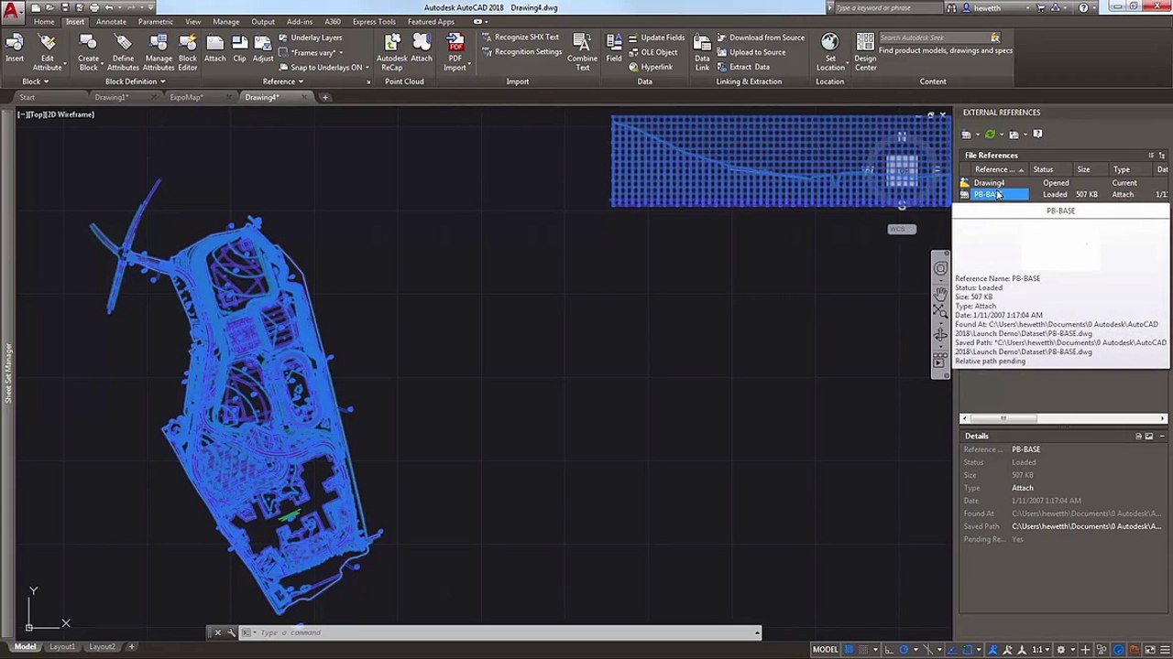The width and height of the screenshot is (1173, 659).
Task: Launch Autodesk ReCap from the ribbon
Action: coord(391,51)
